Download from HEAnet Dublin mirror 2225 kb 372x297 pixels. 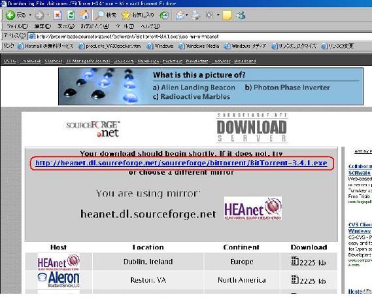tap(309, 262)
